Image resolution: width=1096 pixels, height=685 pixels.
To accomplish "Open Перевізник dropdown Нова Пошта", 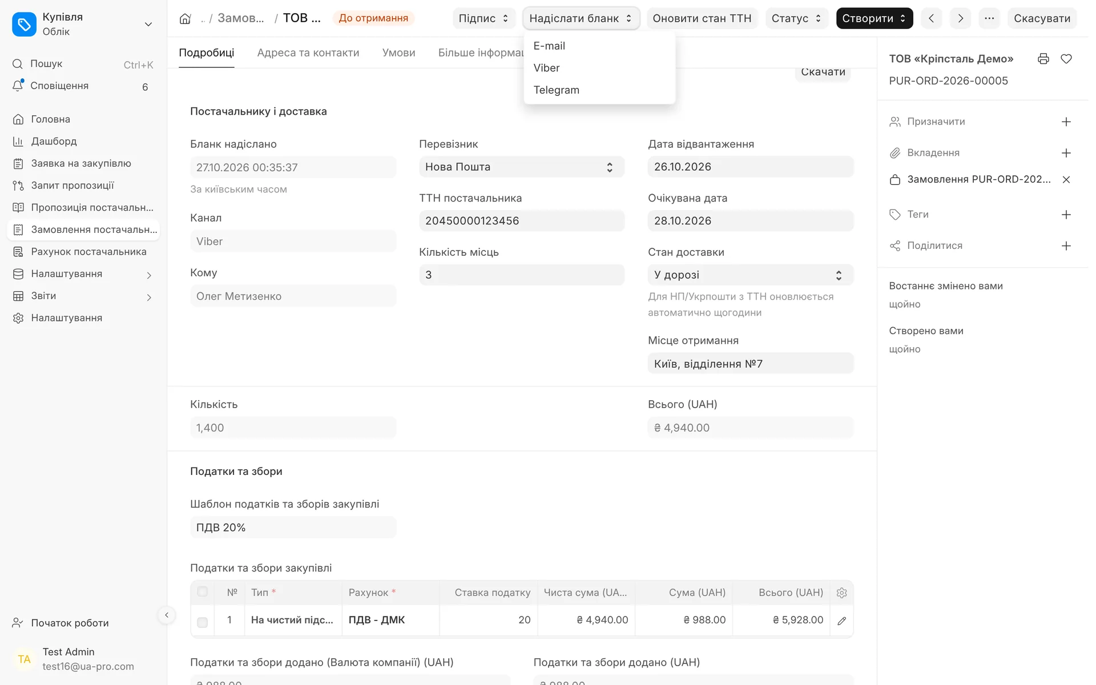I will [x=521, y=167].
